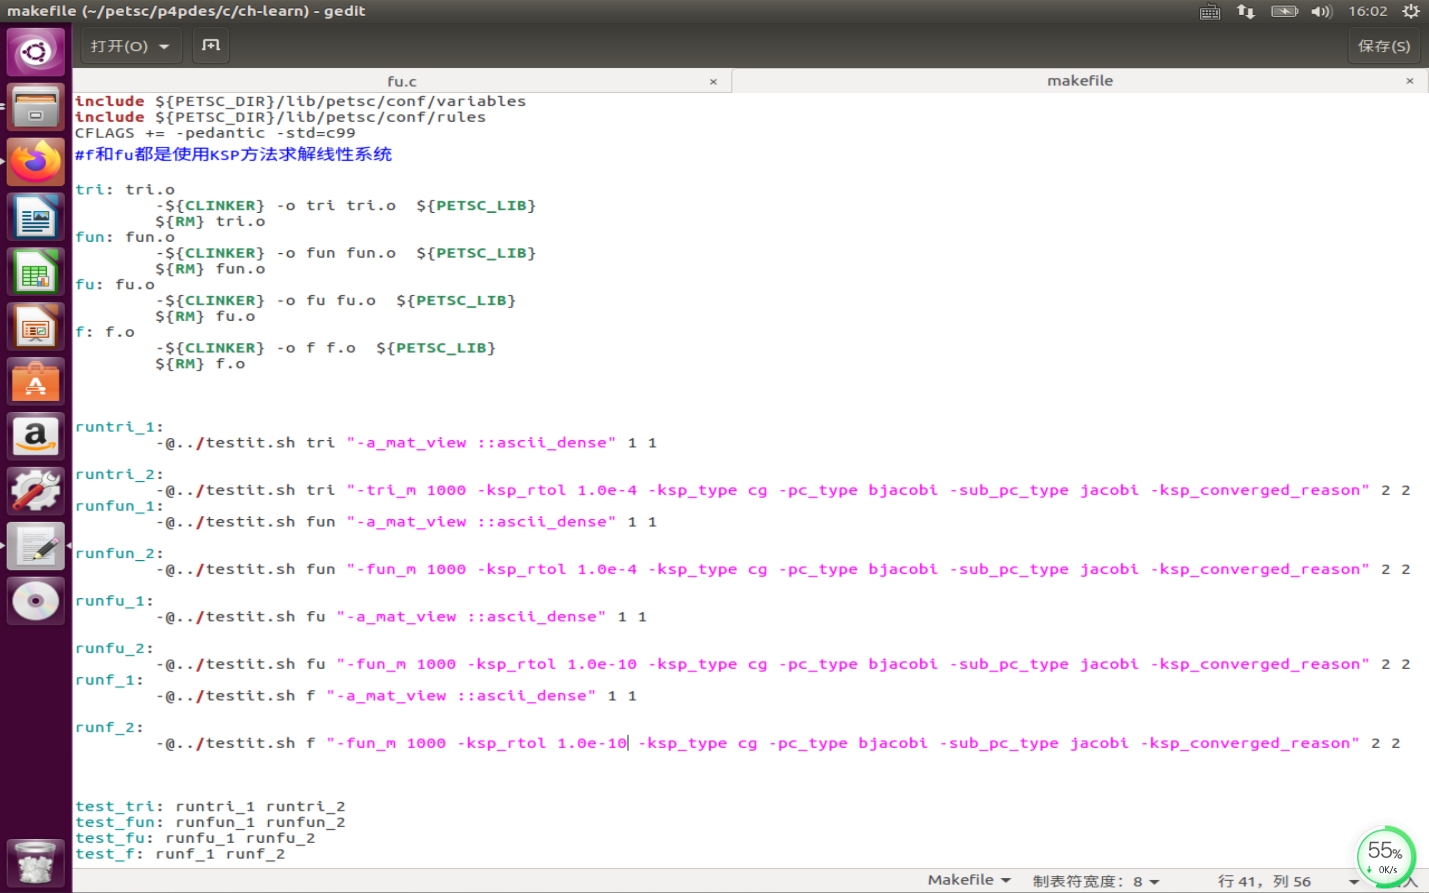Screen dimensions: 1429x893
Task: Open the Files manager icon
Action: pyautogui.click(x=35, y=107)
